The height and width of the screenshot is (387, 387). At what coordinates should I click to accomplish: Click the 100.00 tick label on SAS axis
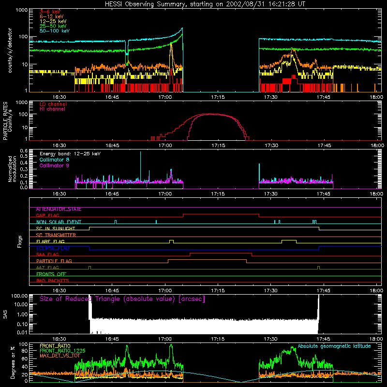coord(19,296)
